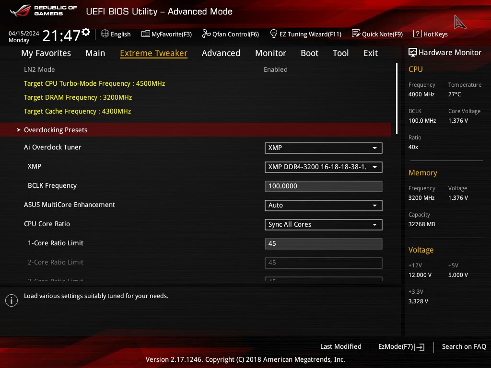The image size is (491, 368).
Task: Click the ROG Republic of Gamers logo
Action: coord(43,11)
